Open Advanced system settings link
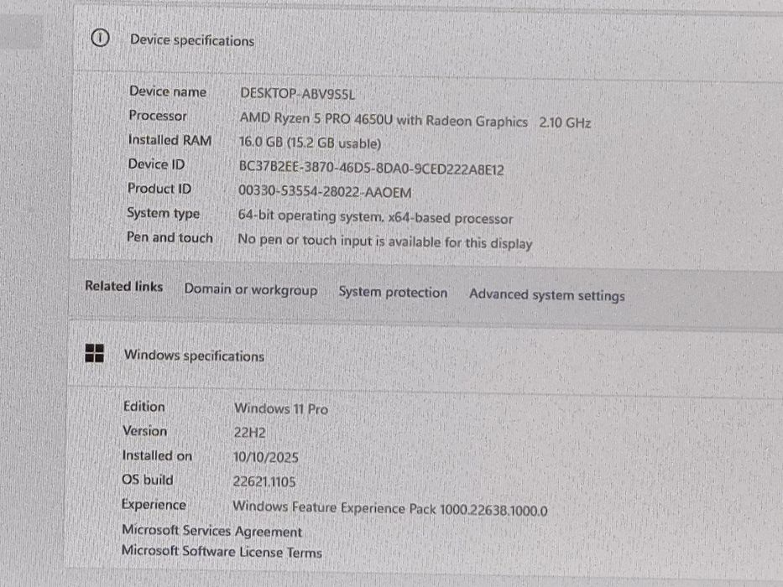Image resolution: width=783 pixels, height=587 pixels. (547, 295)
